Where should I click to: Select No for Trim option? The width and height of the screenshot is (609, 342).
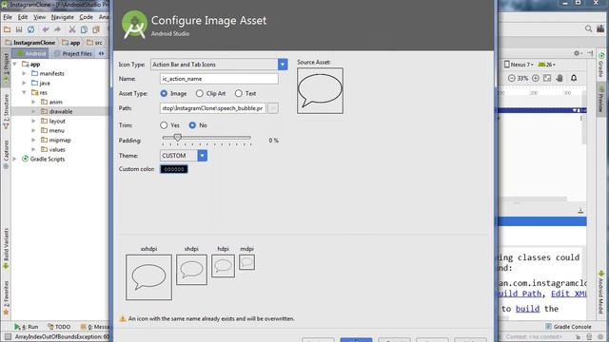(x=192, y=125)
